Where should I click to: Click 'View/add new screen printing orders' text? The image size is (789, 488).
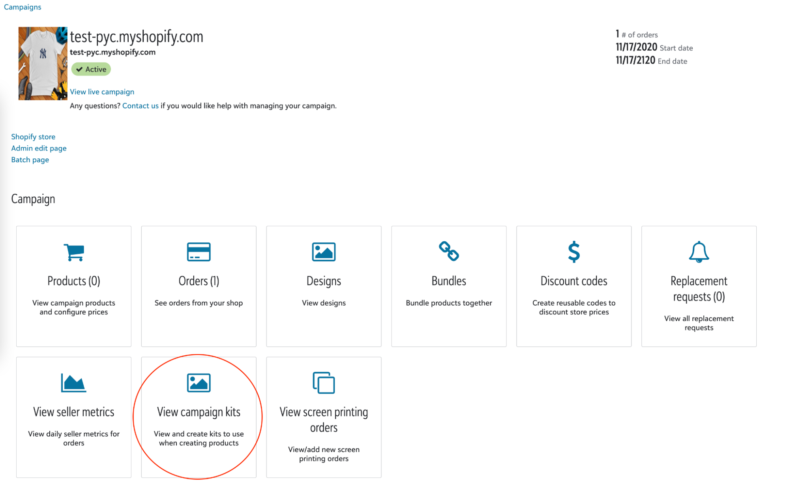(x=324, y=454)
